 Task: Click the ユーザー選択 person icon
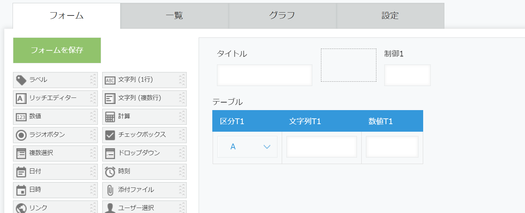coord(110,208)
